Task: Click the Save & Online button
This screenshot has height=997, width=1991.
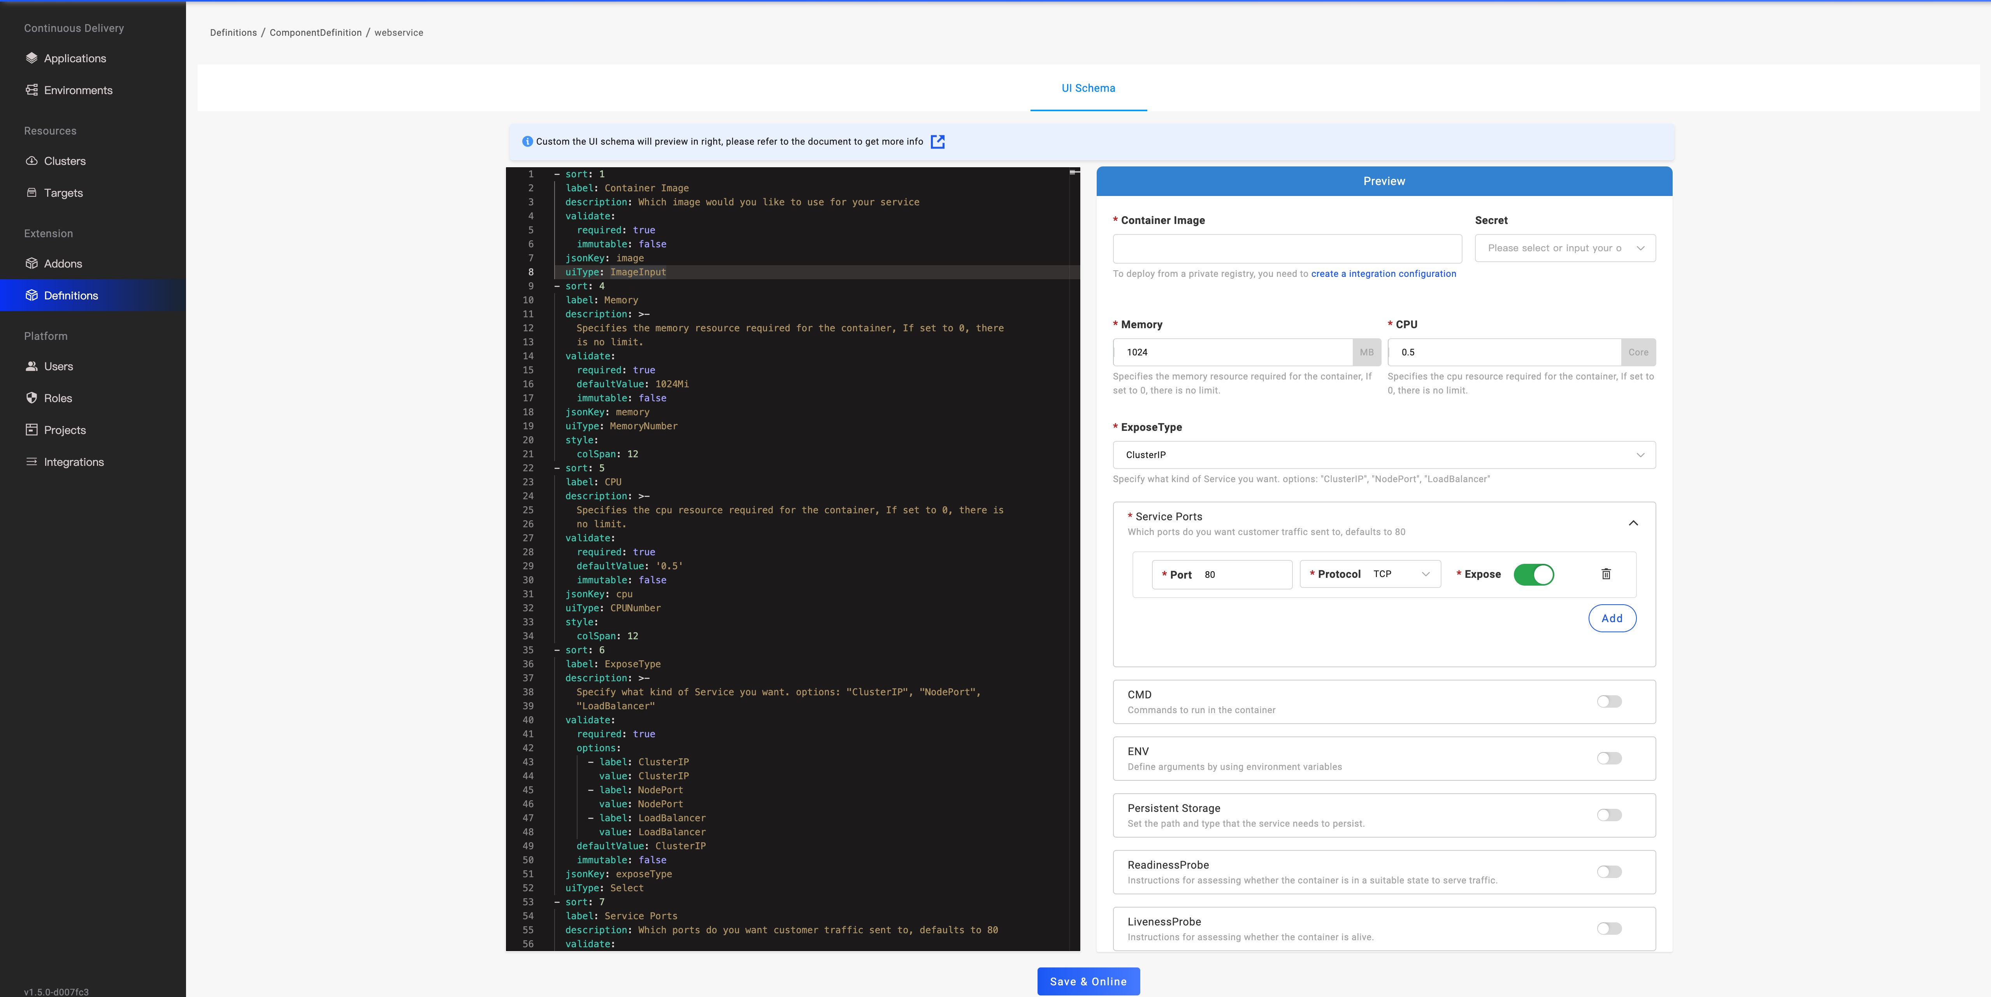Action: coord(1087,981)
